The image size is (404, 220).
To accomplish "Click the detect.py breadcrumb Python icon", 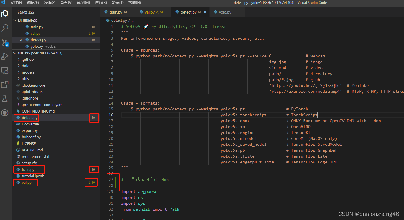I will pos(108,21).
